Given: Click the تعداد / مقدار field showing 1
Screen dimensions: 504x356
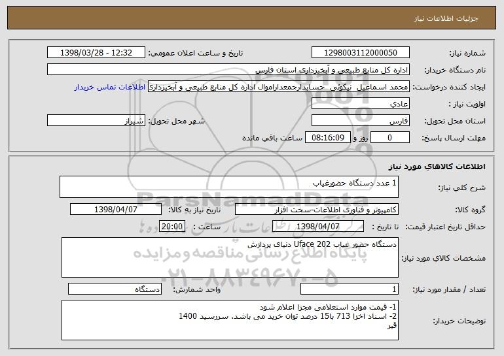Looking at the screenshot, I should 350,289.
